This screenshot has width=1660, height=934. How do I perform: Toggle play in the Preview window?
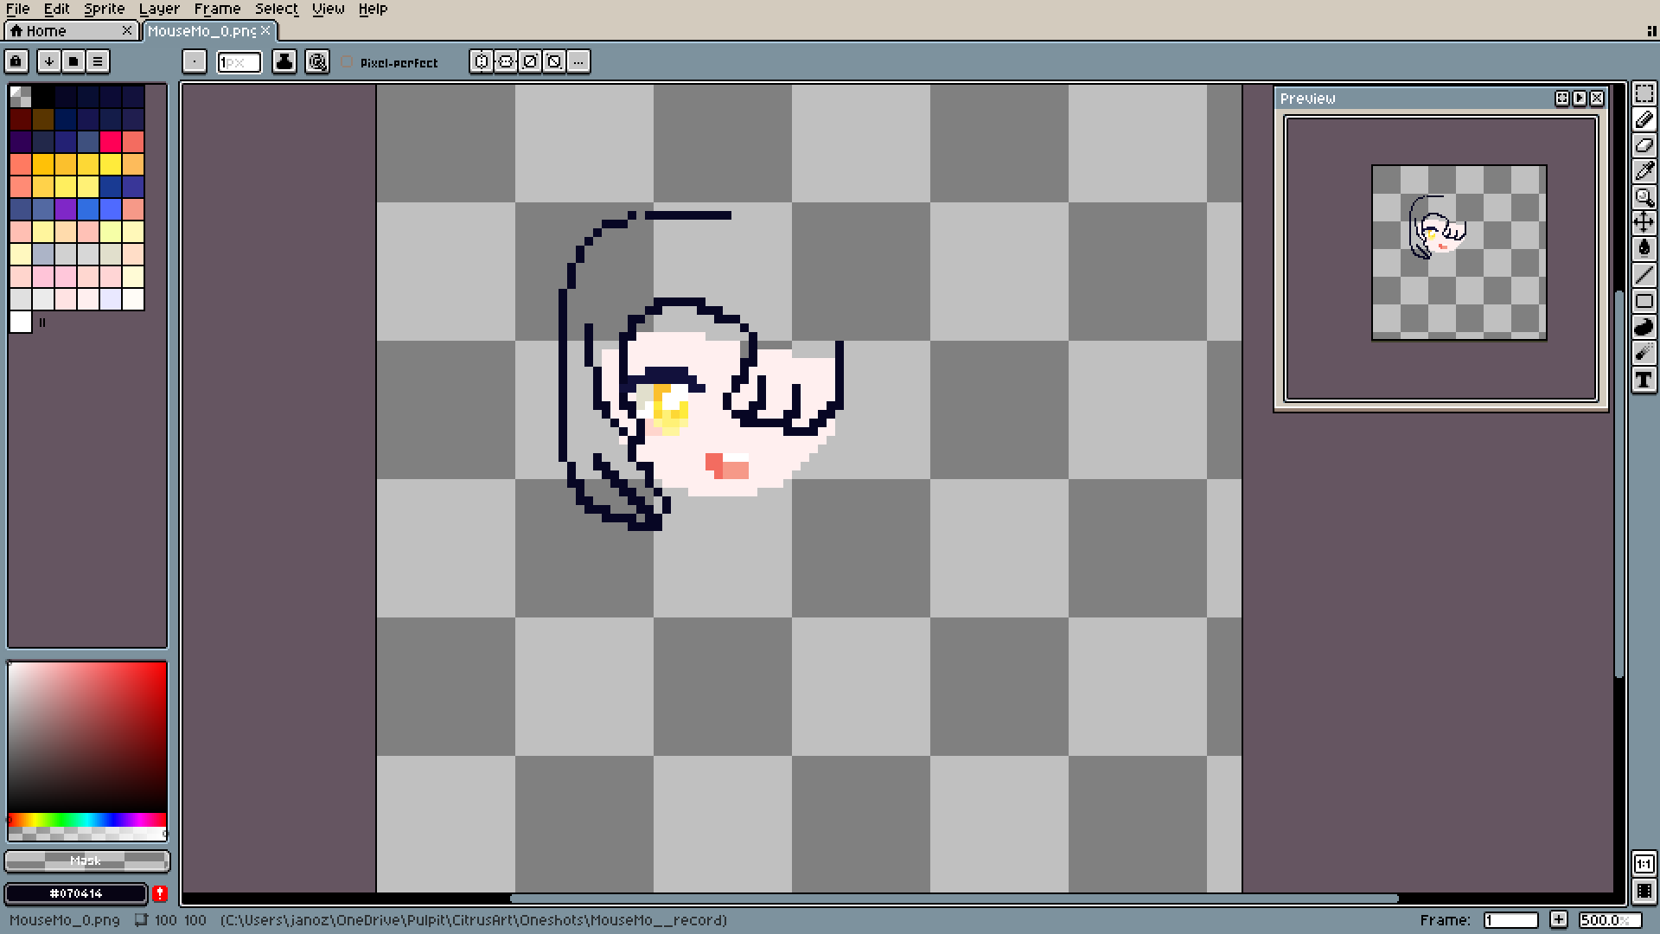[1580, 99]
